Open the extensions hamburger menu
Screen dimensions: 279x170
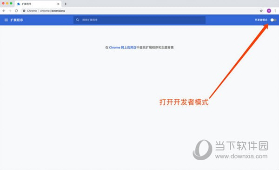(6, 20)
